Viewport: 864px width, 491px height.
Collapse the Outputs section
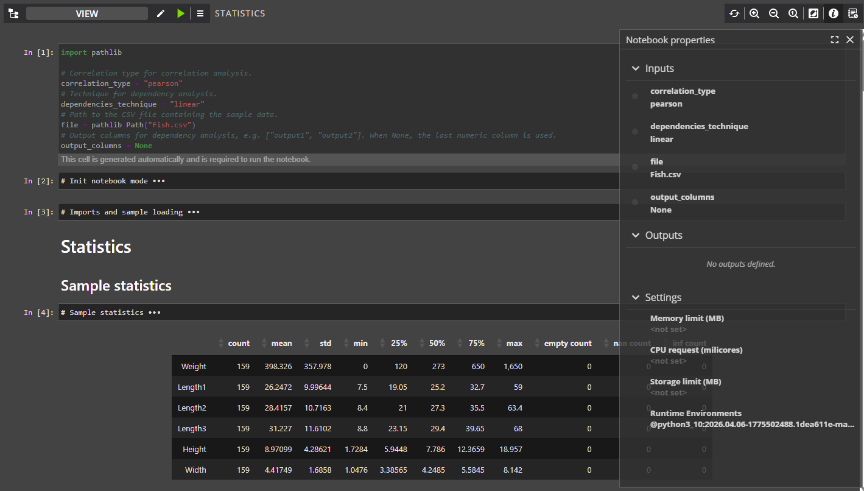point(636,236)
